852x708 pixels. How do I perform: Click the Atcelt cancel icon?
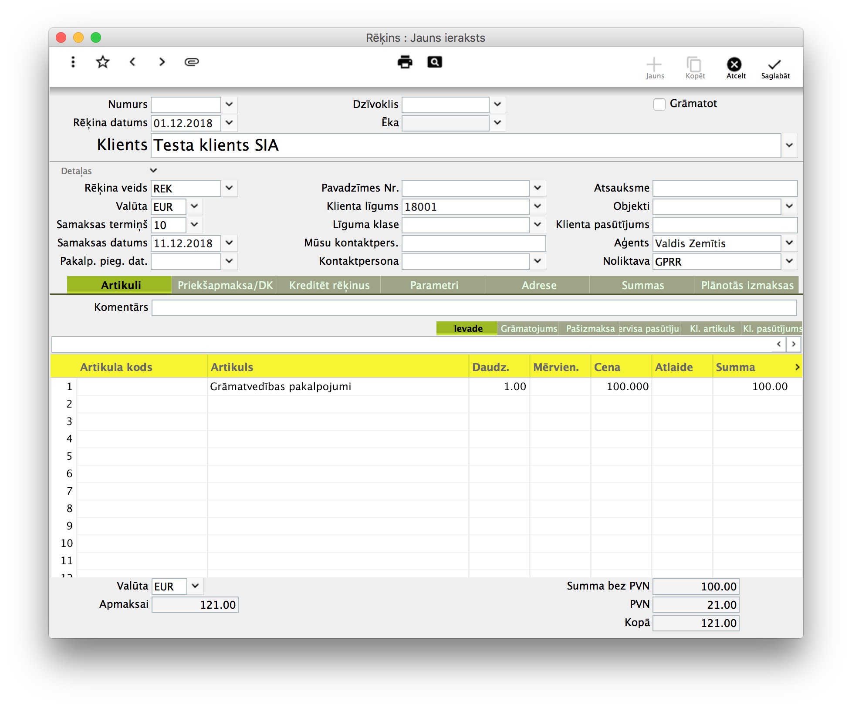[x=734, y=65]
